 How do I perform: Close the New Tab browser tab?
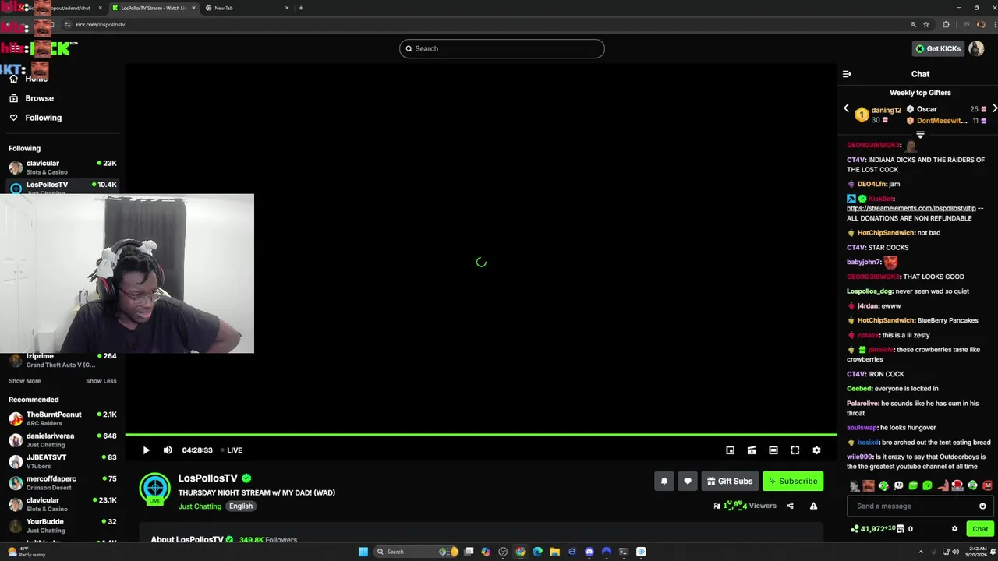pyautogui.click(x=287, y=8)
